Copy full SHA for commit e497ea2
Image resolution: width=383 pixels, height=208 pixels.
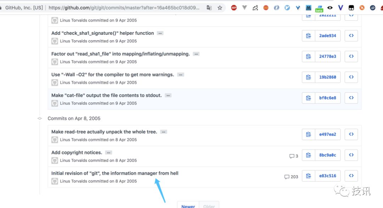[309, 135]
